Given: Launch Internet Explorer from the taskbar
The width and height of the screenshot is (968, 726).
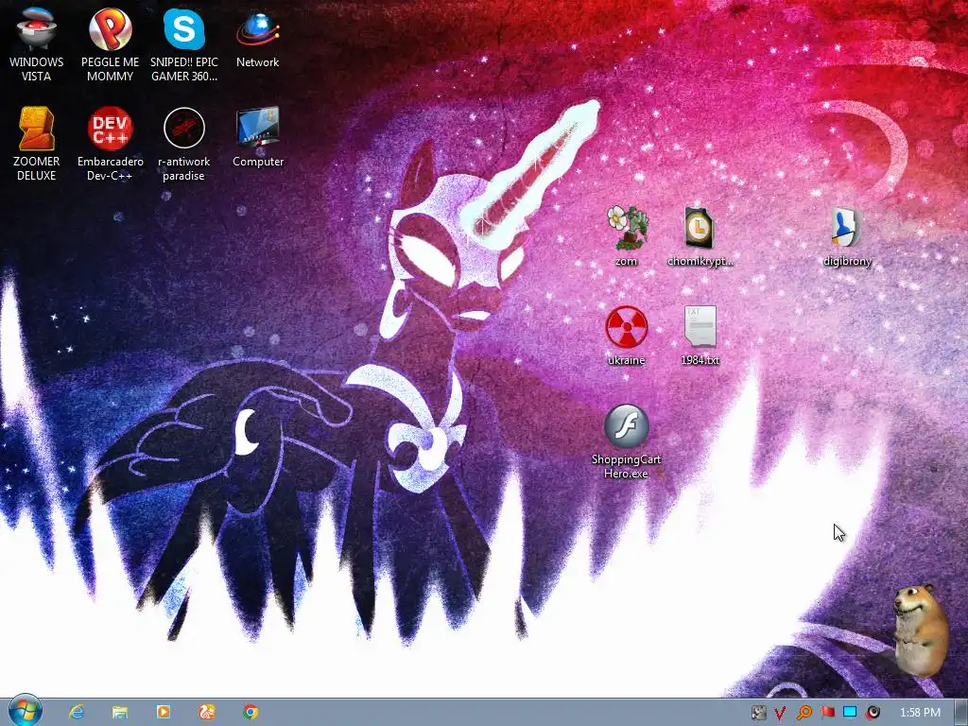Looking at the screenshot, I should [77, 712].
